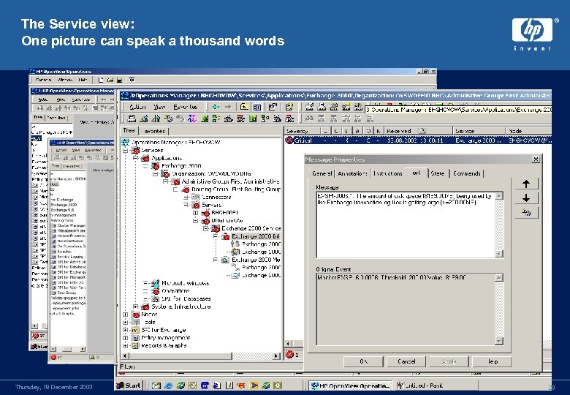The height and width of the screenshot is (395, 570).
Task: Open the Annotations tab in Message Properties
Action: 352,173
